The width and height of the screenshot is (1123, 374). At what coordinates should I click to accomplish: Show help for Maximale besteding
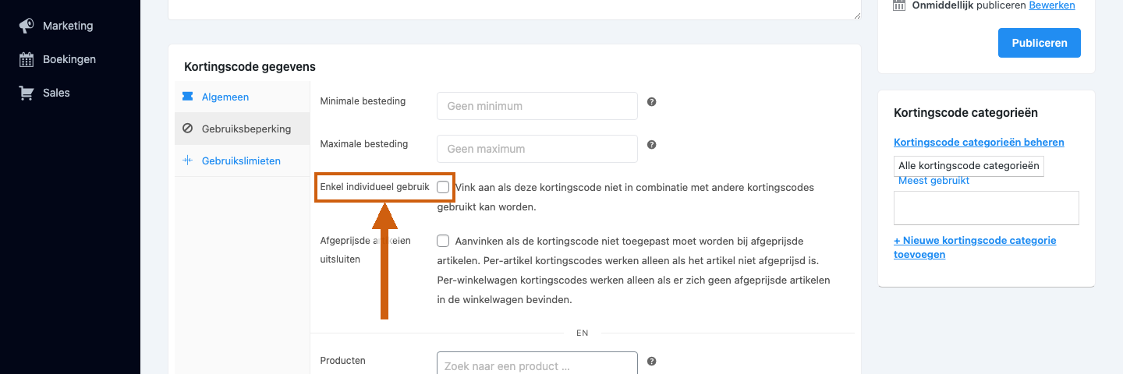(x=651, y=144)
